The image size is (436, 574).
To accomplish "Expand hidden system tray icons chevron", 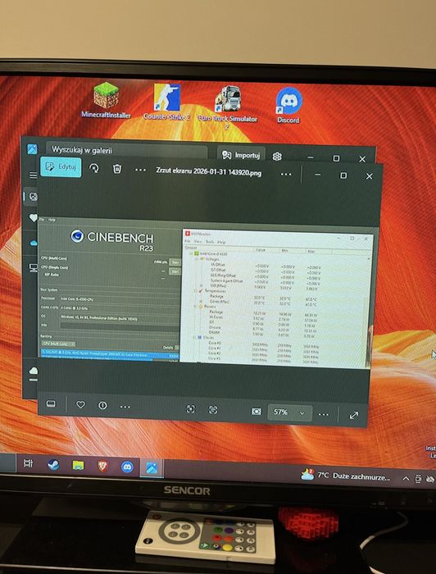I will [x=406, y=478].
